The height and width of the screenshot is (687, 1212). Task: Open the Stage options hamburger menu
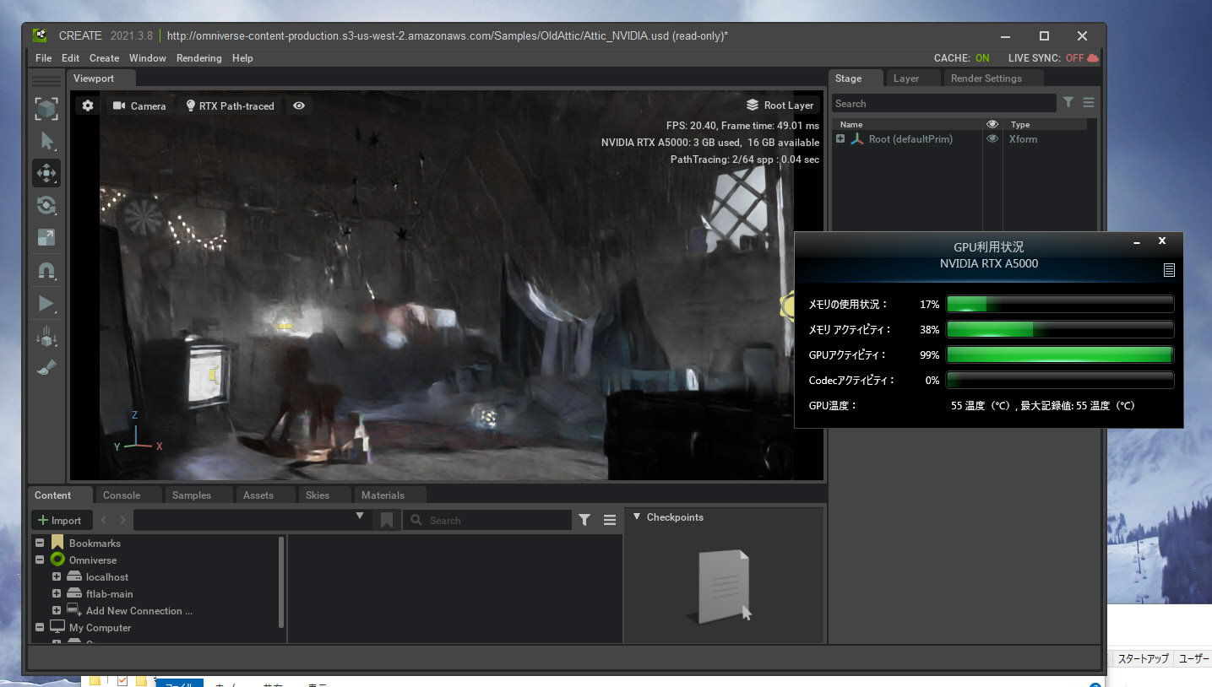(1089, 102)
